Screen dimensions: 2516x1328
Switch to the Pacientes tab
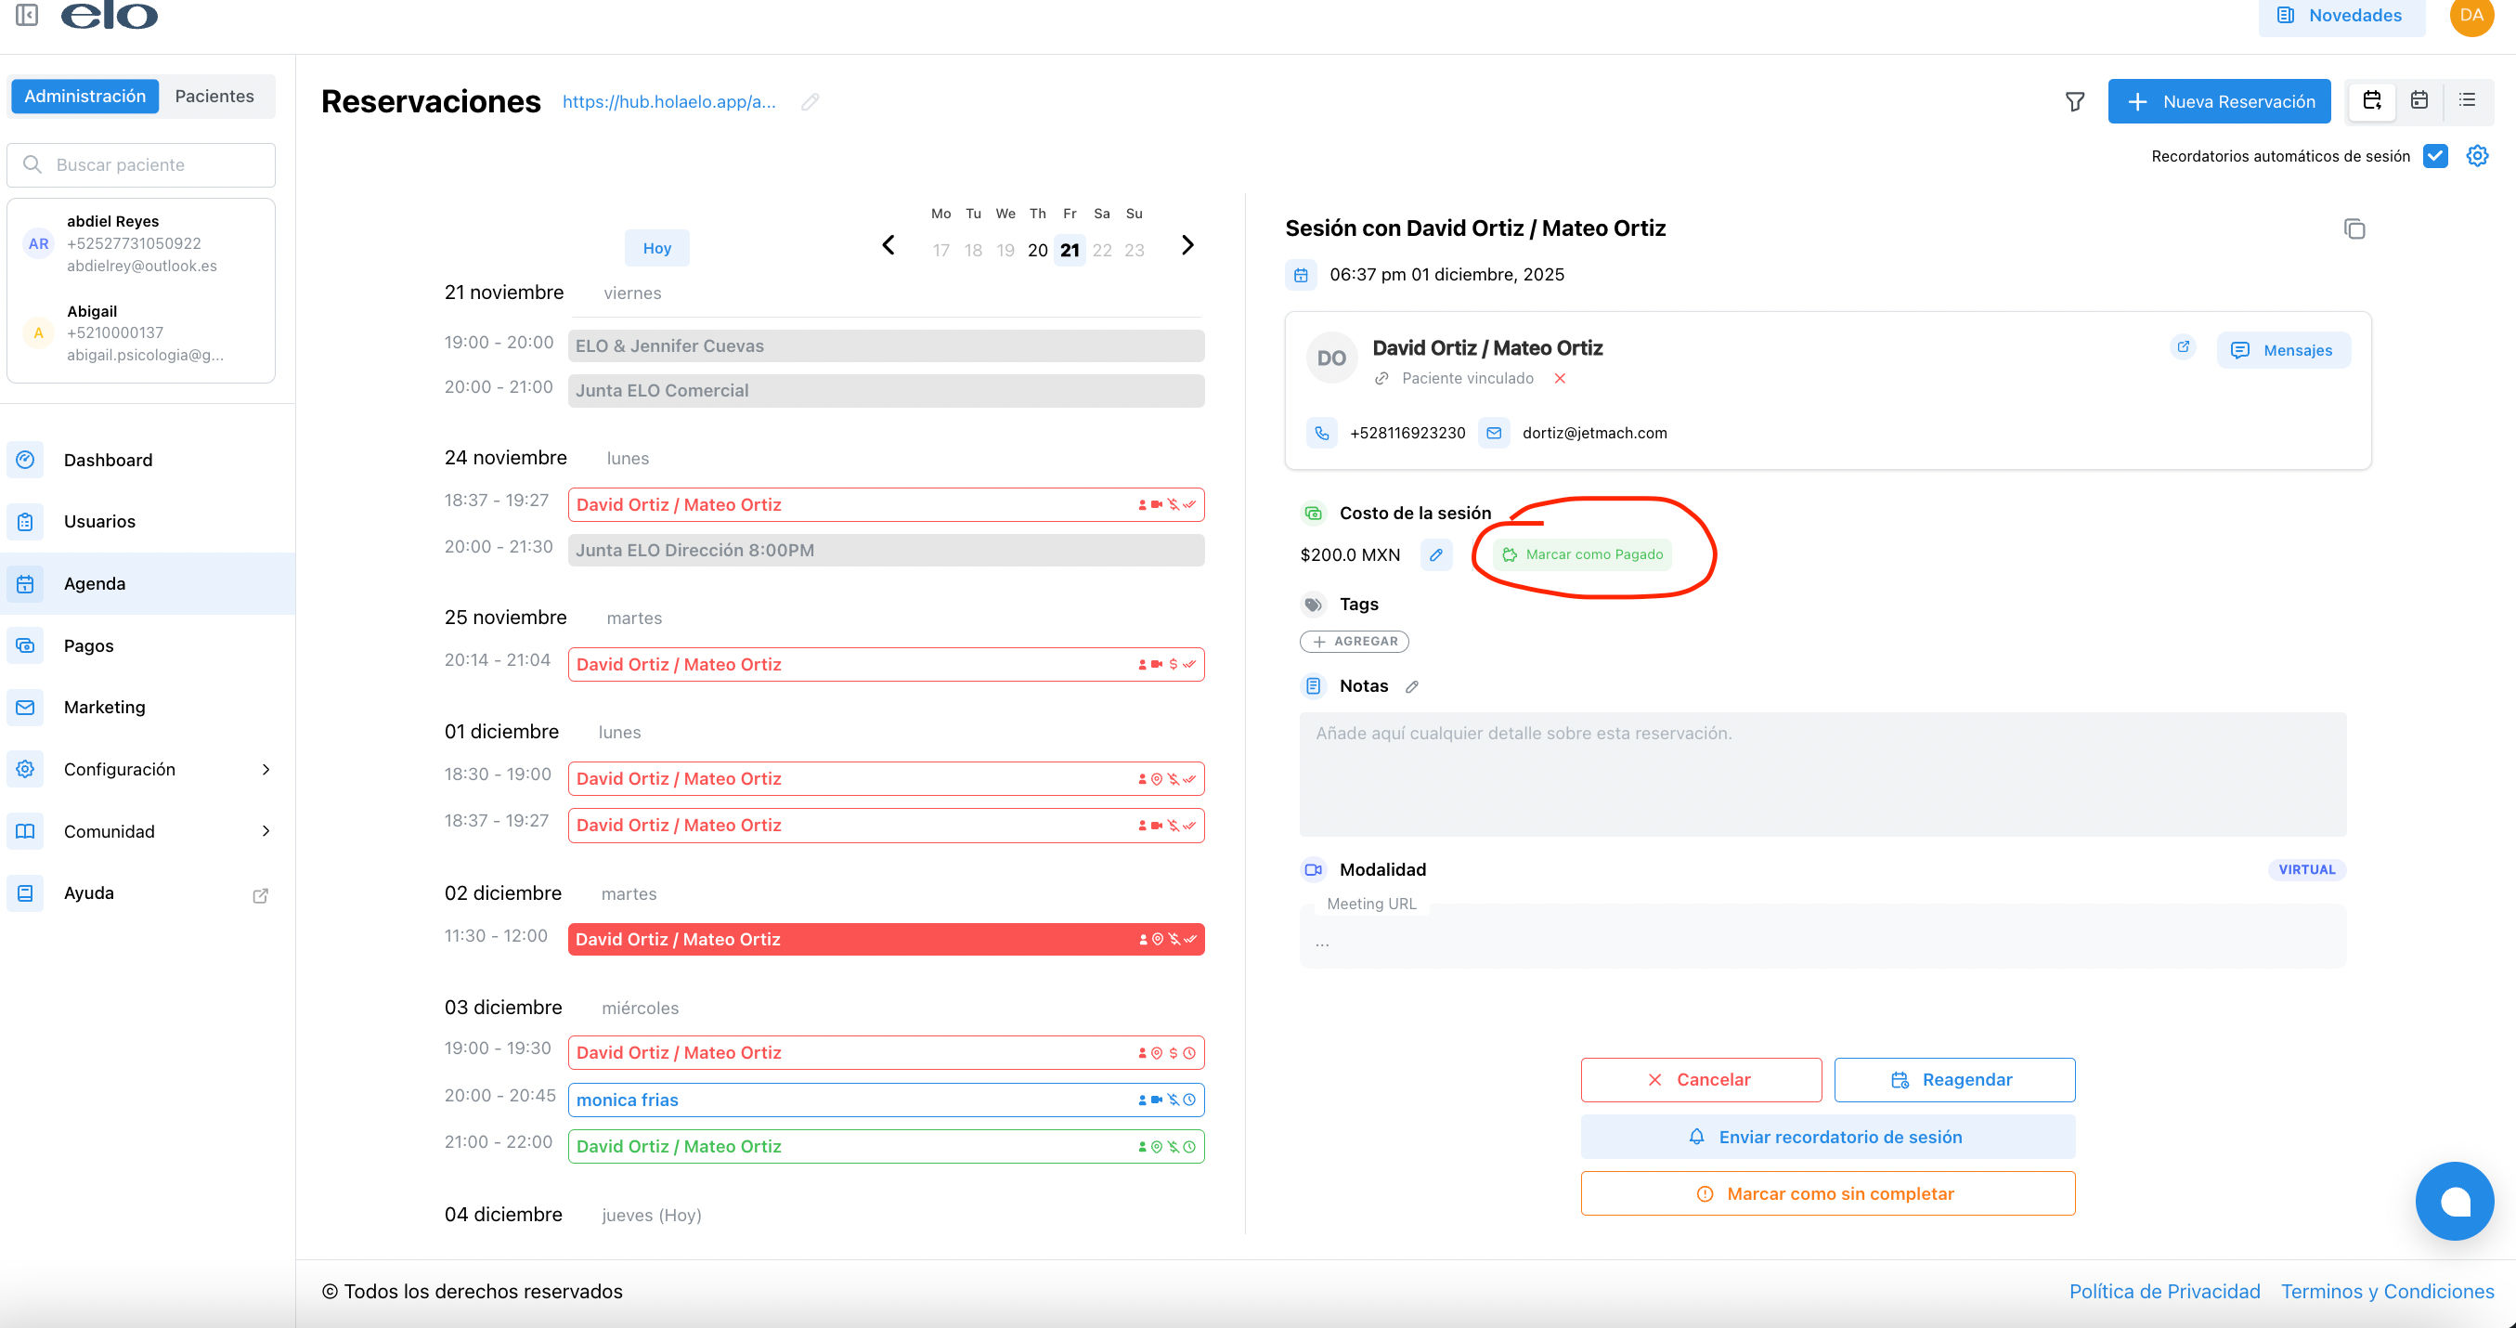click(214, 96)
